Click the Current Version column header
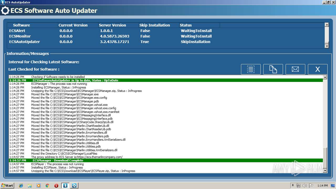Image resolution: width=336 pixels, height=189 pixels. (x=78, y=25)
